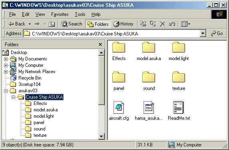Click the folder tree scrollbar thumb
This screenshot has height=150, width=229.
[101, 80]
